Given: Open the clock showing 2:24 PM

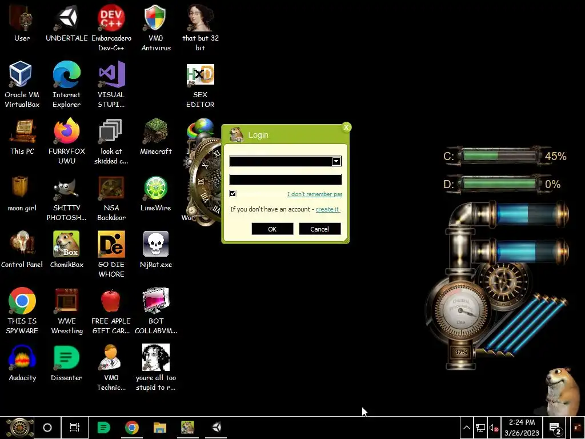Looking at the screenshot, I should (522, 428).
